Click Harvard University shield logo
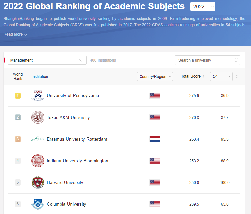Image resolution: width=251 pixels, height=214 pixels. [x=38, y=182]
